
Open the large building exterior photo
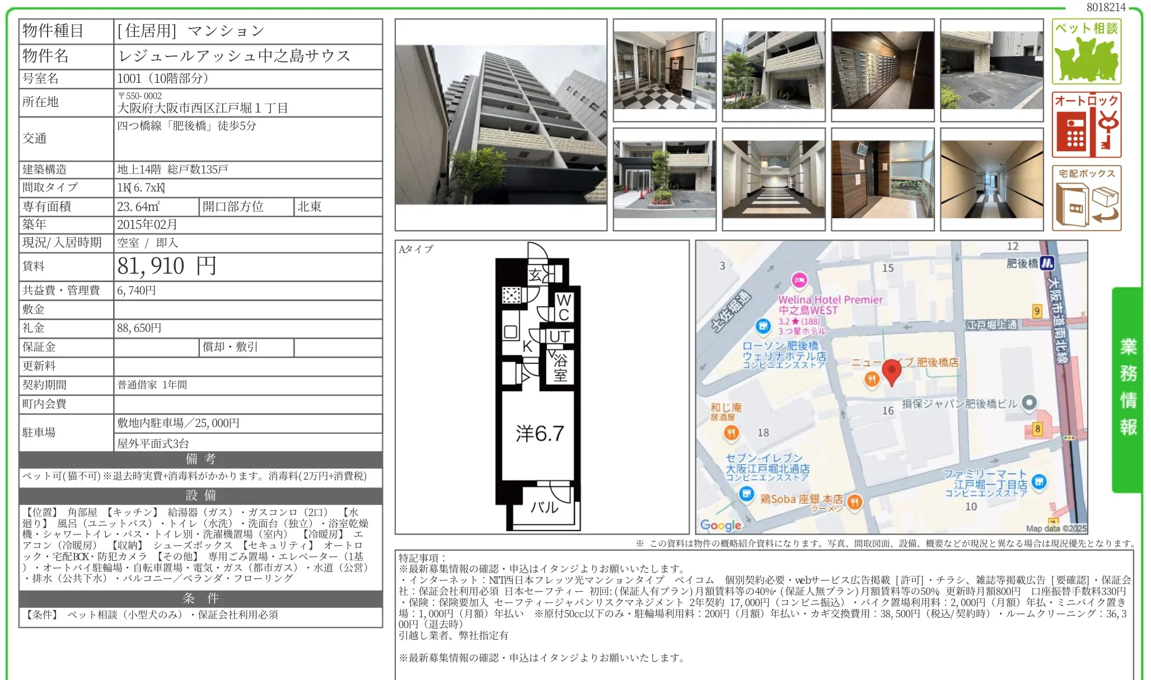(x=501, y=125)
